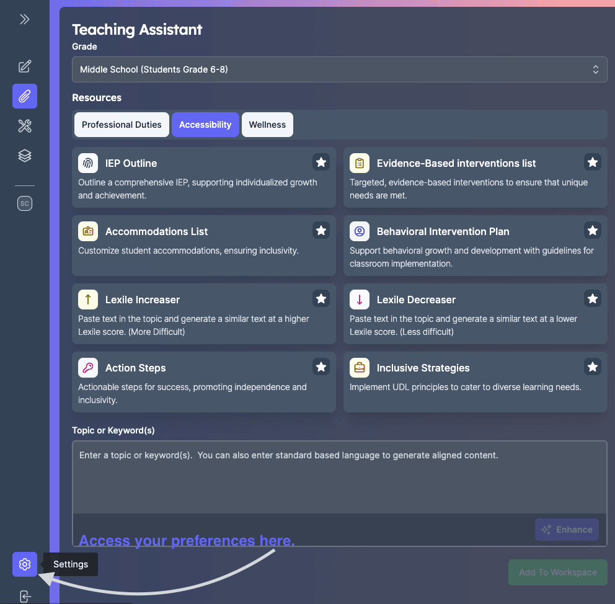
Task: Select the IEP Outline card title
Action: 131,163
